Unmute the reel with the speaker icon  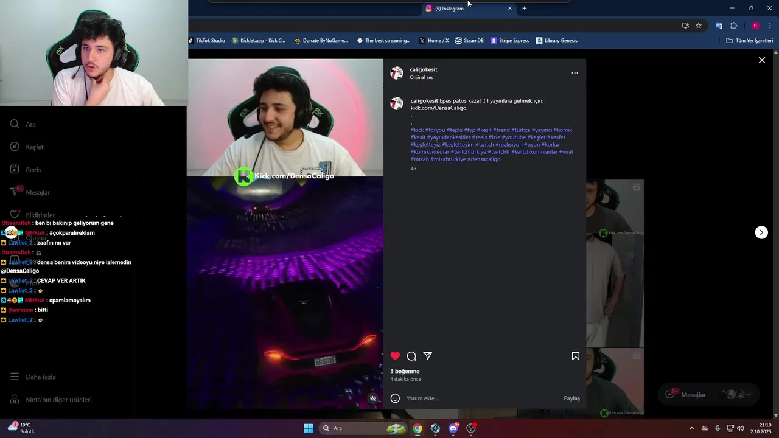point(373,398)
